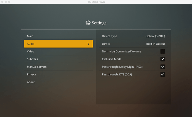Select the Privacy section

pos(58,74)
